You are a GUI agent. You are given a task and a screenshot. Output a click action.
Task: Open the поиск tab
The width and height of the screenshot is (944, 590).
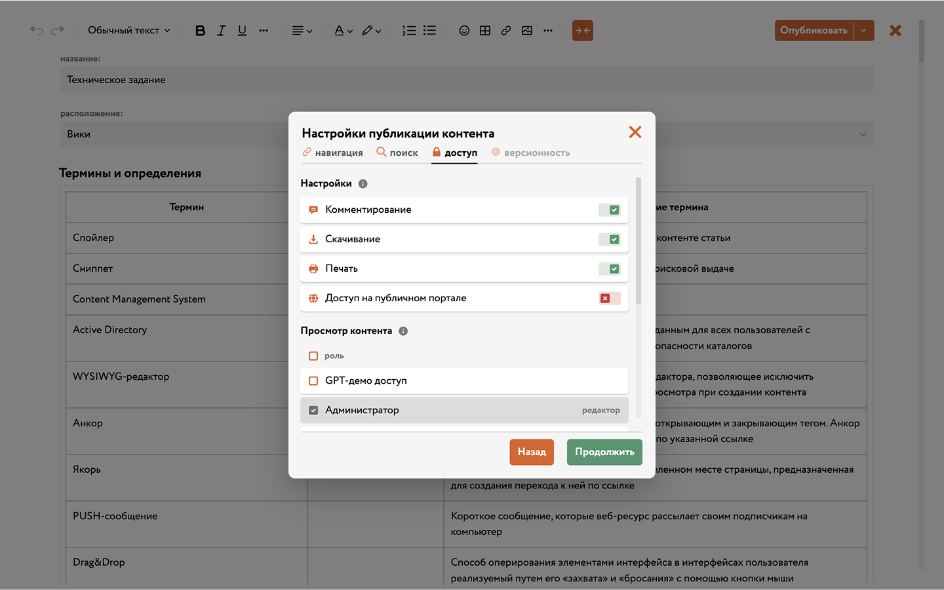[x=397, y=153]
